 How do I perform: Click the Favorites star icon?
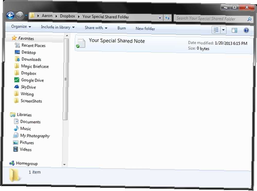[x=14, y=38]
